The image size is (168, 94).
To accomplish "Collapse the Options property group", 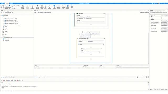I will click(150, 19).
